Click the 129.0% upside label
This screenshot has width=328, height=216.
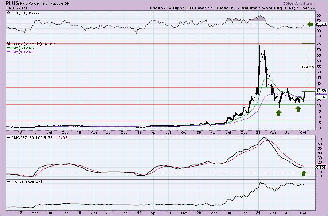coord(308,67)
